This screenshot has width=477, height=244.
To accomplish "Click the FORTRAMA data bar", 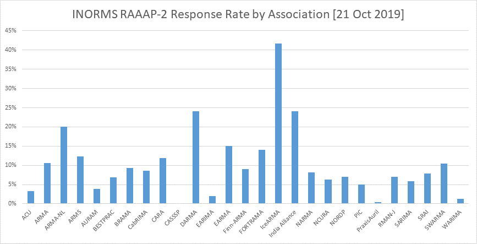I will click(x=262, y=177).
